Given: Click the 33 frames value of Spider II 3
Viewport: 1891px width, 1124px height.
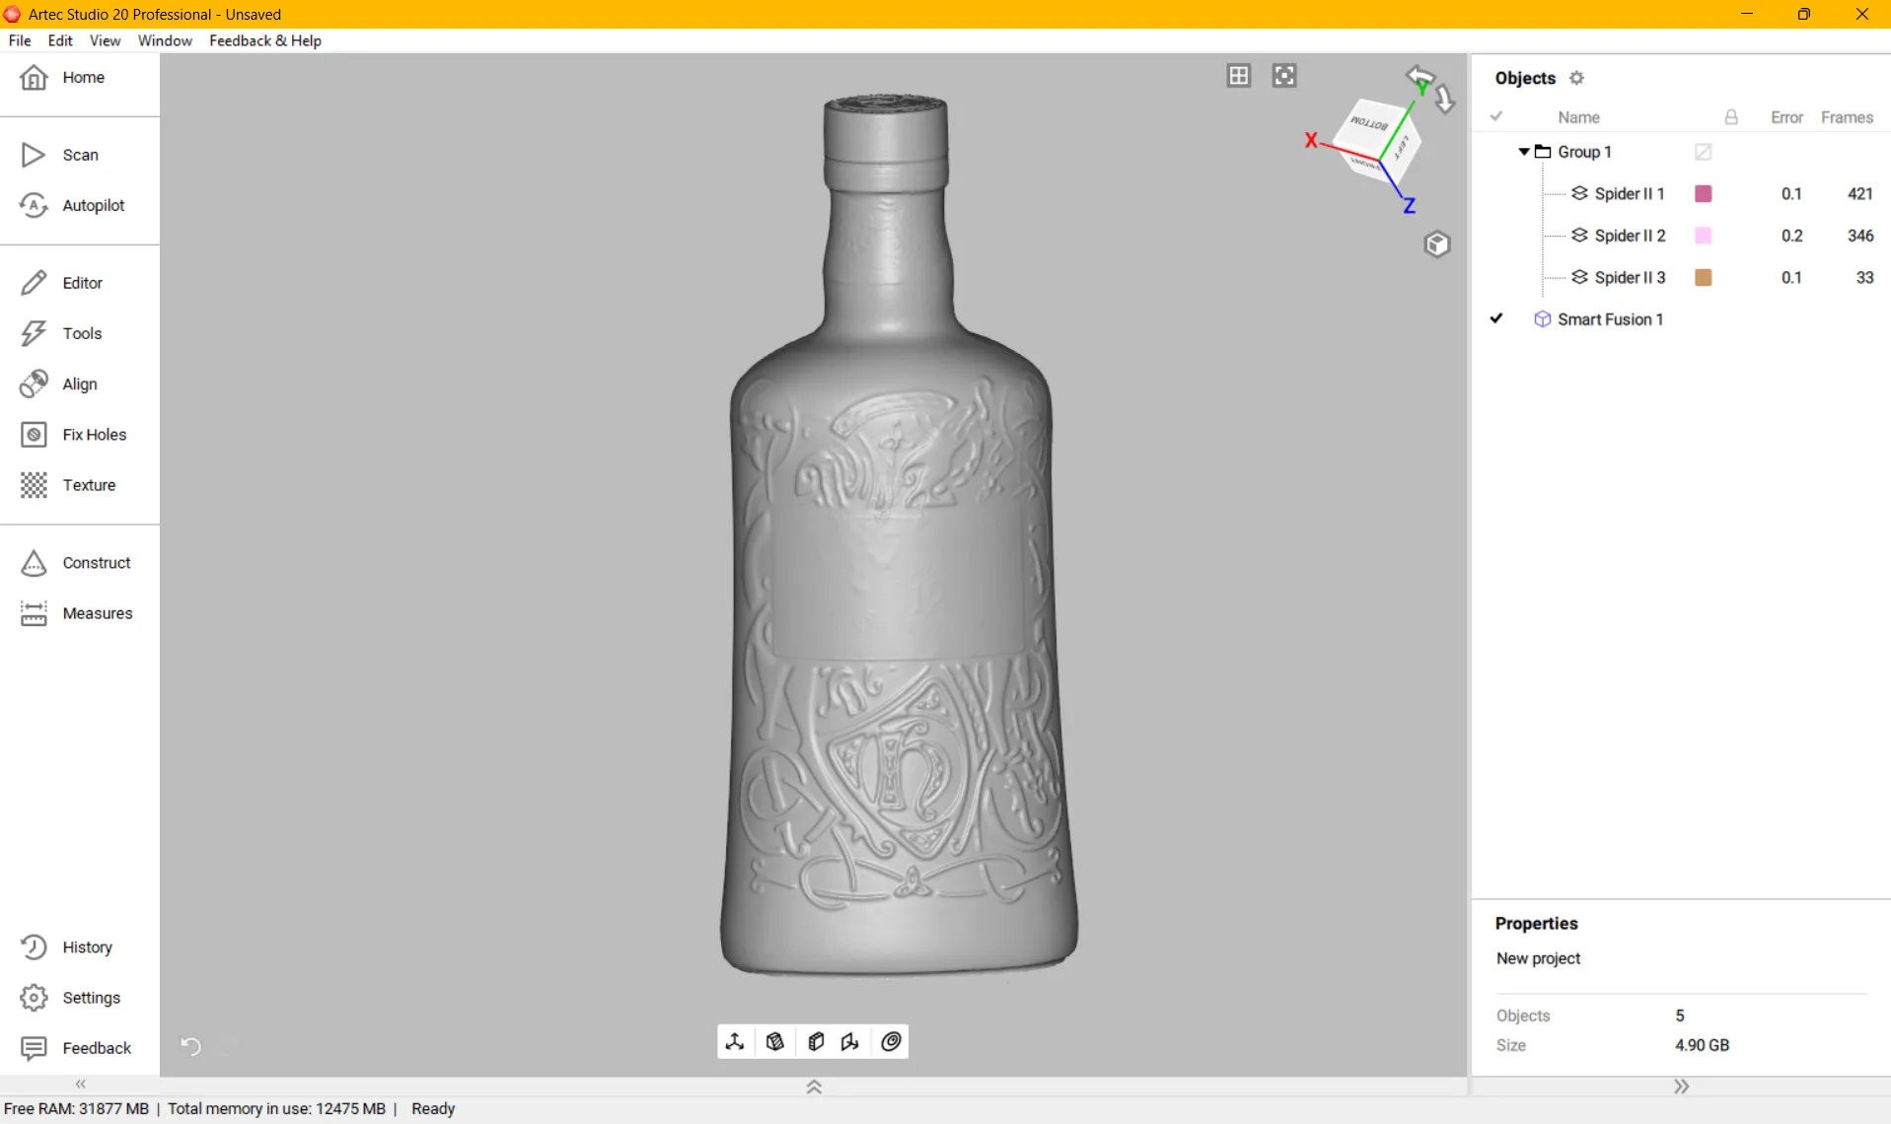Looking at the screenshot, I should pyautogui.click(x=1863, y=278).
